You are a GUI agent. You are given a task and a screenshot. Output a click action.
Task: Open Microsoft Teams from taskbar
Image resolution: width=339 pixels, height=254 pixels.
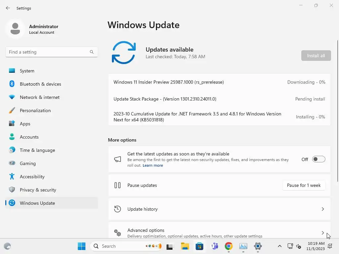pyautogui.click(x=214, y=246)
